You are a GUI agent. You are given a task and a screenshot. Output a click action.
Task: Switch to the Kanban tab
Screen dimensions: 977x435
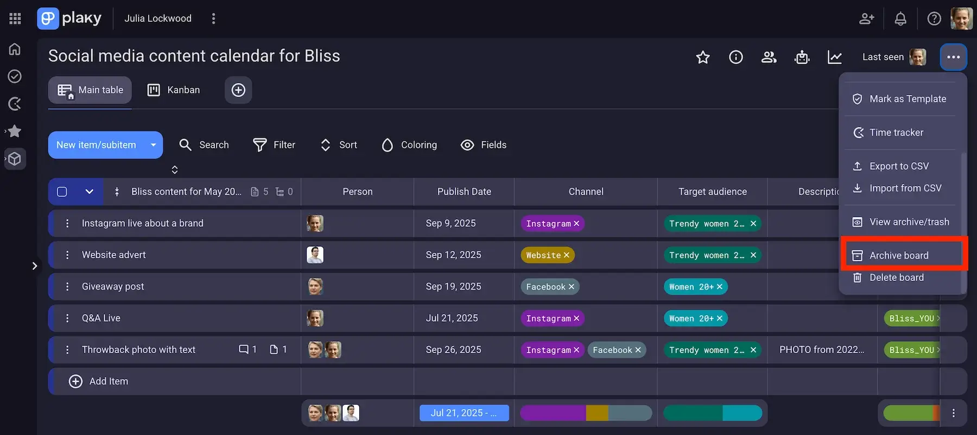click(174, 90)
